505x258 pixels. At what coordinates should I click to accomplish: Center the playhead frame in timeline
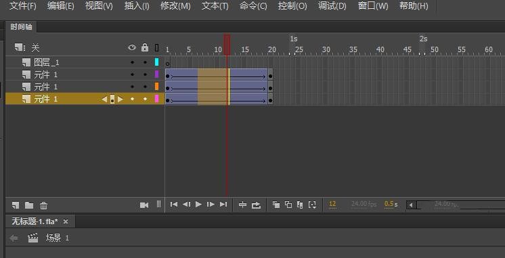(242, 205)
